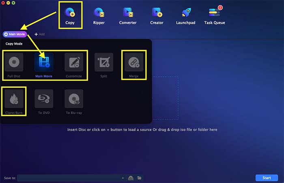Open the Creator module

point(157,16)
